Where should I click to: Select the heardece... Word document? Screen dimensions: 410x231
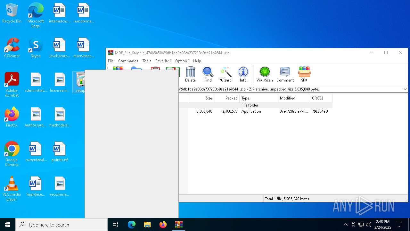36,187
